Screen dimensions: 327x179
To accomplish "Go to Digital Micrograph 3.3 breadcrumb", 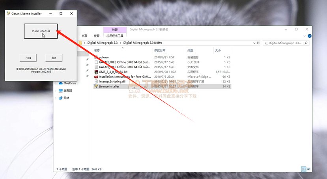I will 103,43.
